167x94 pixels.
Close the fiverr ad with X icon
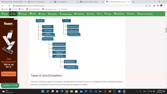[x=16, y=19]
